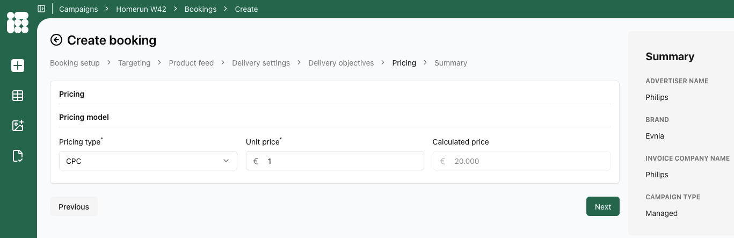Toggle the sidebar panel icon in top bar
734x238 pixels.
click(x=41, y=9)
